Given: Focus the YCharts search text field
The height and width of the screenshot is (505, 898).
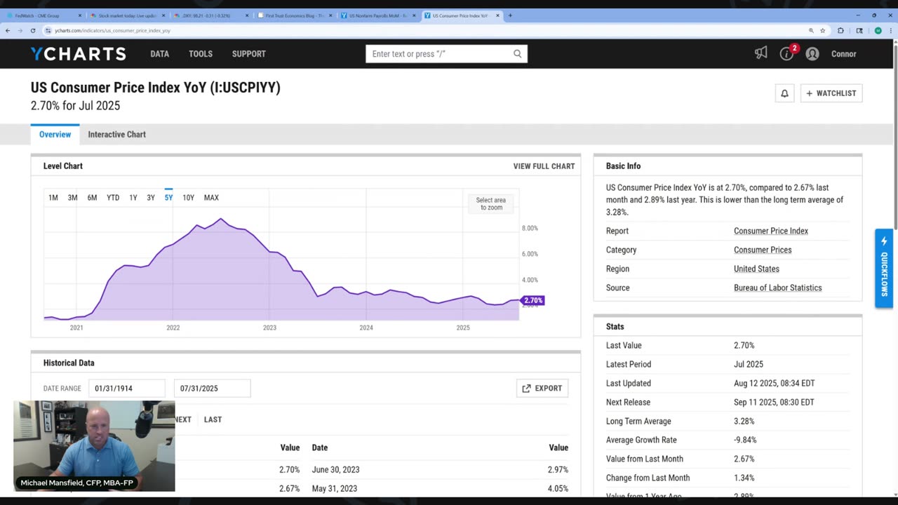Looking at the screenshot, I should (x=439, y=54).
